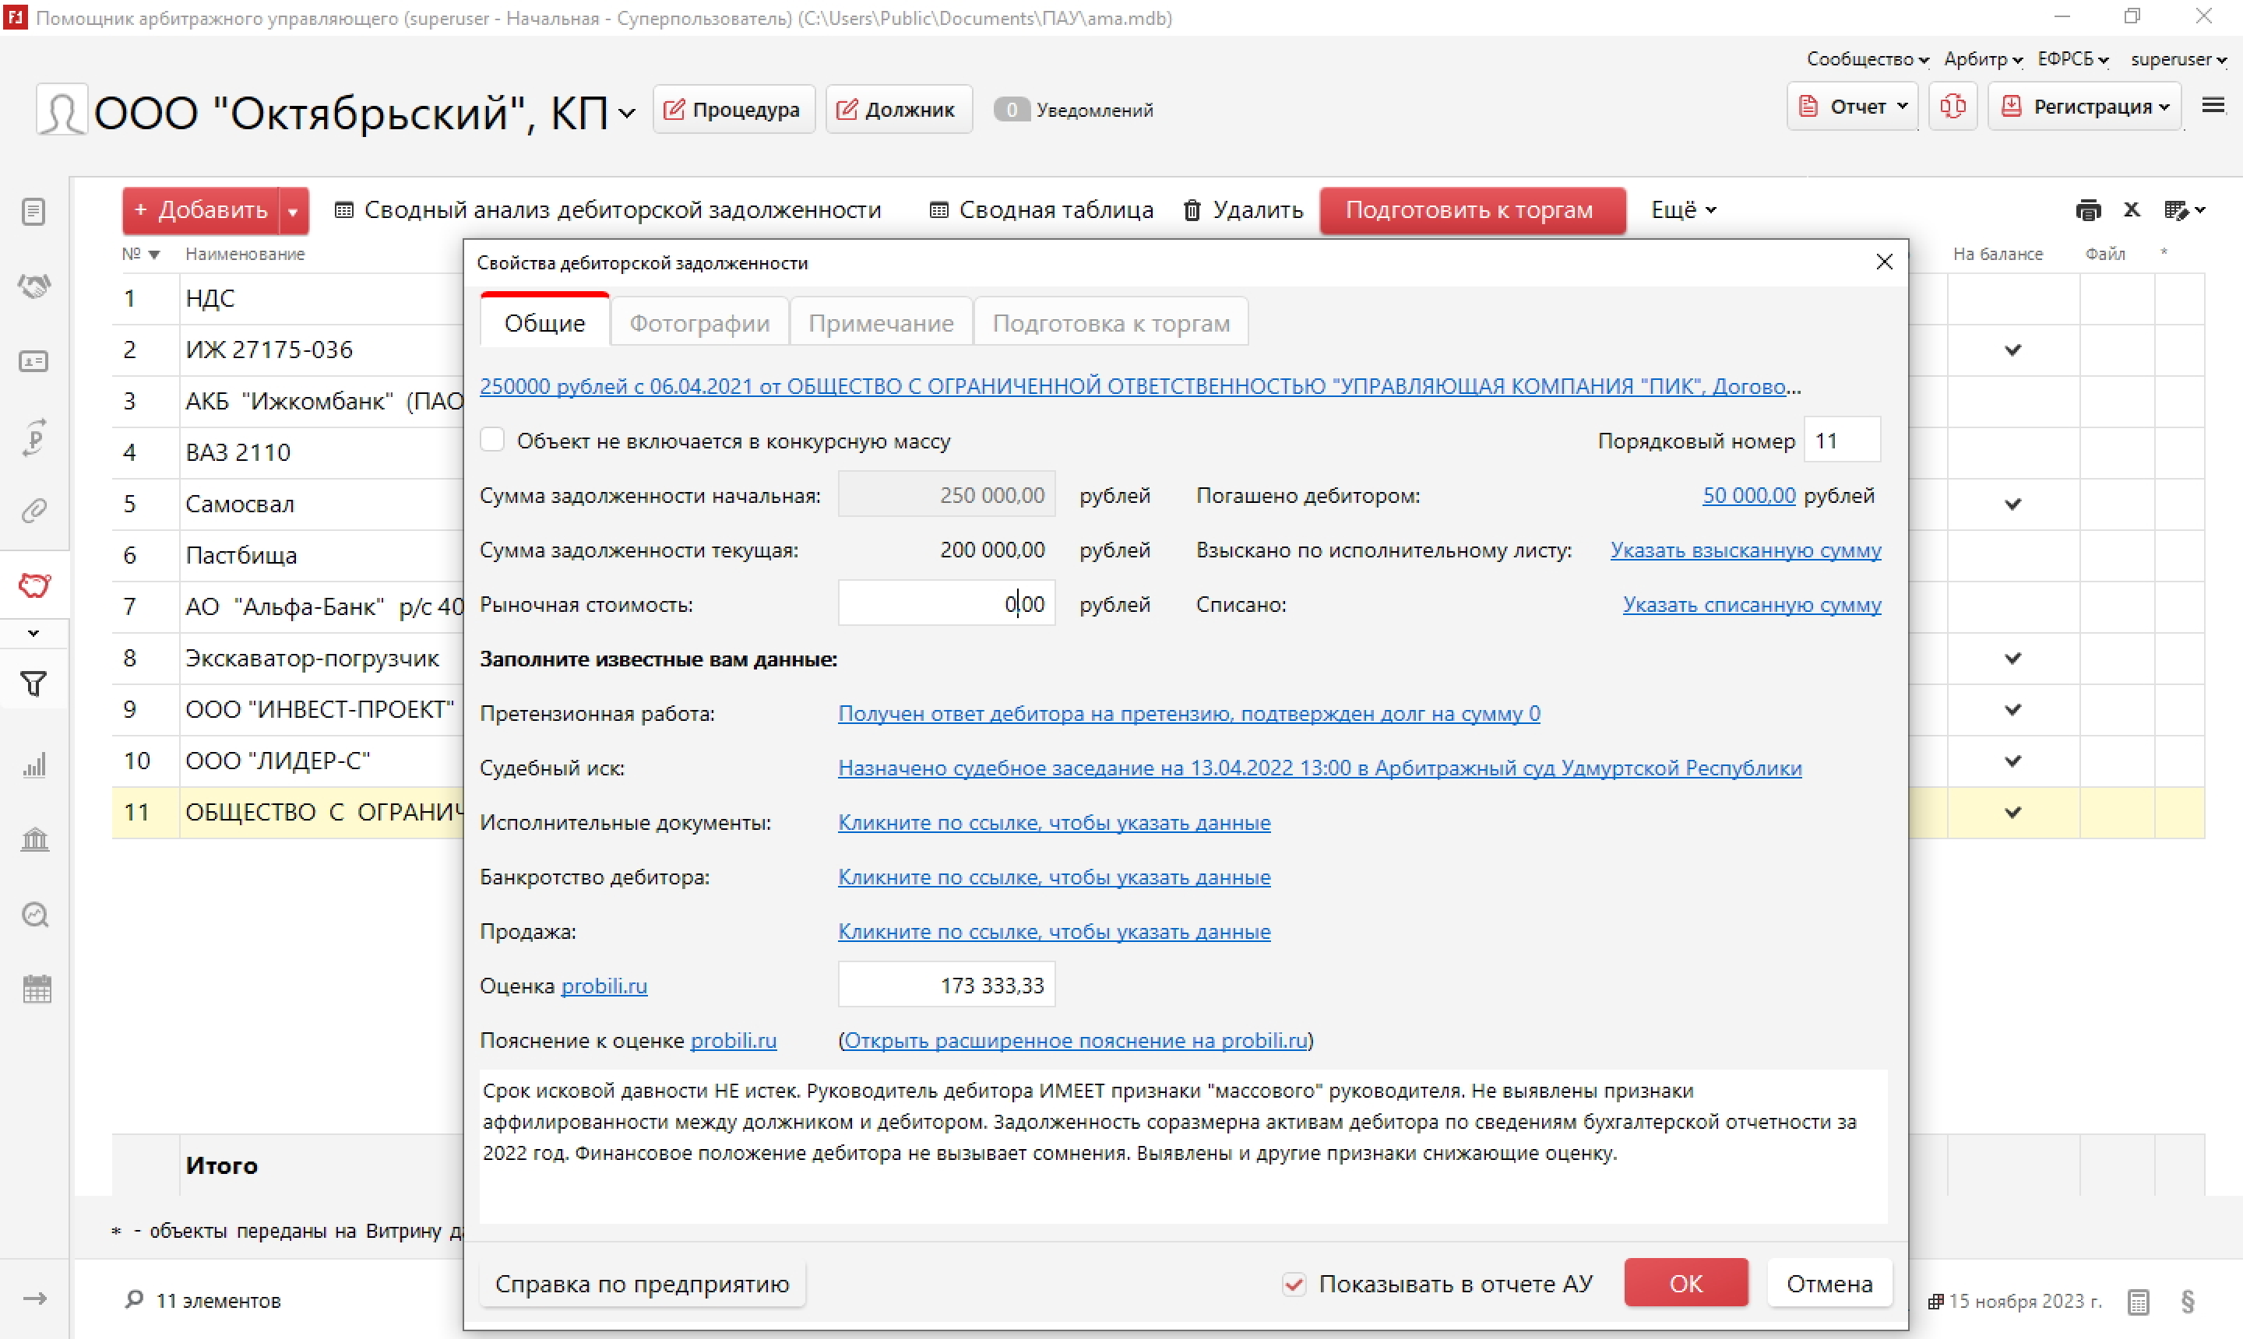Open the Судебный иск hearing link
The image size is (2243, 1339).
click(x=1319, y=768)
